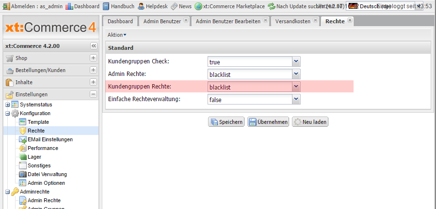436x209 pixels.
Task: Open xt:Commerce Marketplace globe icon
Action: pyautogui.click(x=198, y=6)
